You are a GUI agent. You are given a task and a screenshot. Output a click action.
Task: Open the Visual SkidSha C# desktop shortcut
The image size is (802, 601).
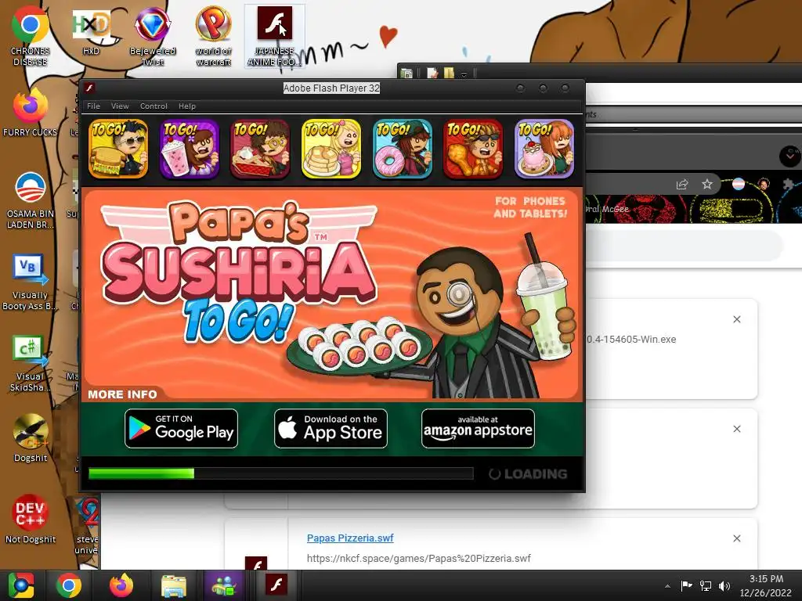tap(31, 363)
